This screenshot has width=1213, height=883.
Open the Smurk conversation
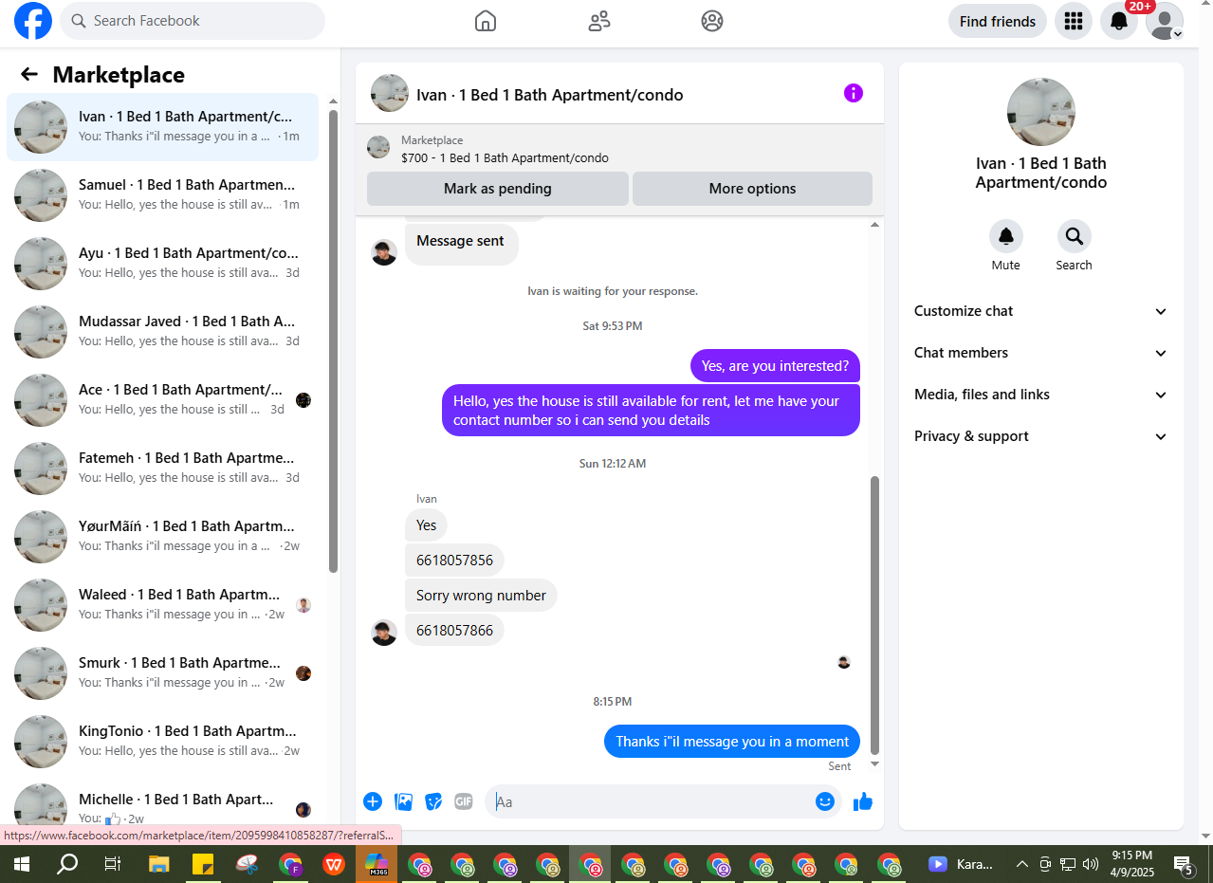162,673
